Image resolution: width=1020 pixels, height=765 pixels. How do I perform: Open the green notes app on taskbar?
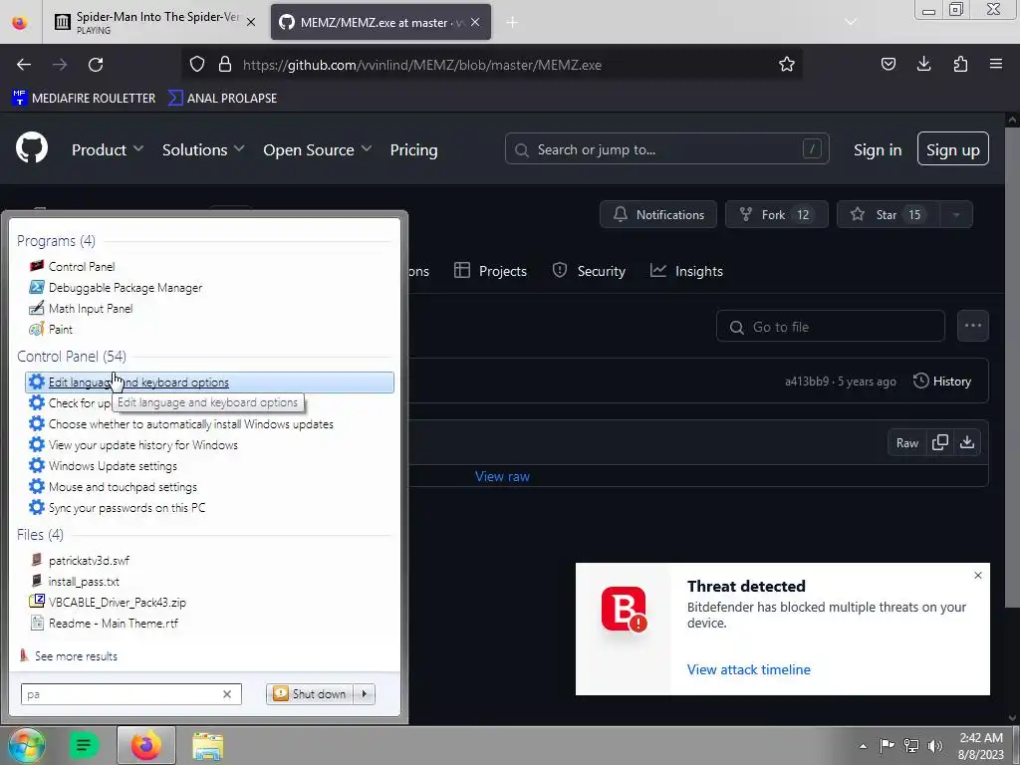tap(84, 745)
